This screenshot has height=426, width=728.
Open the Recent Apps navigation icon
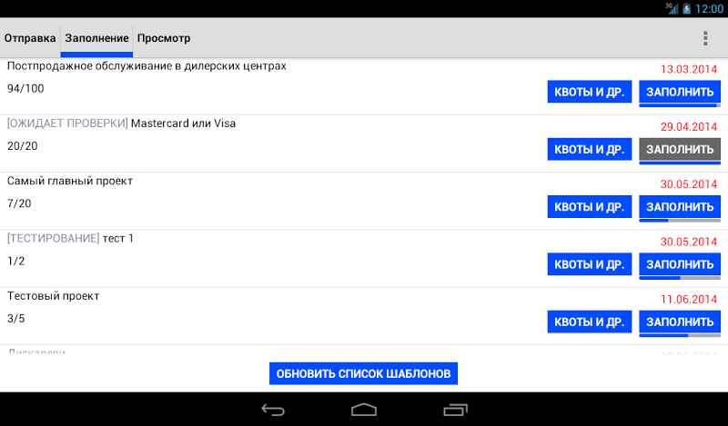[455, 410]
